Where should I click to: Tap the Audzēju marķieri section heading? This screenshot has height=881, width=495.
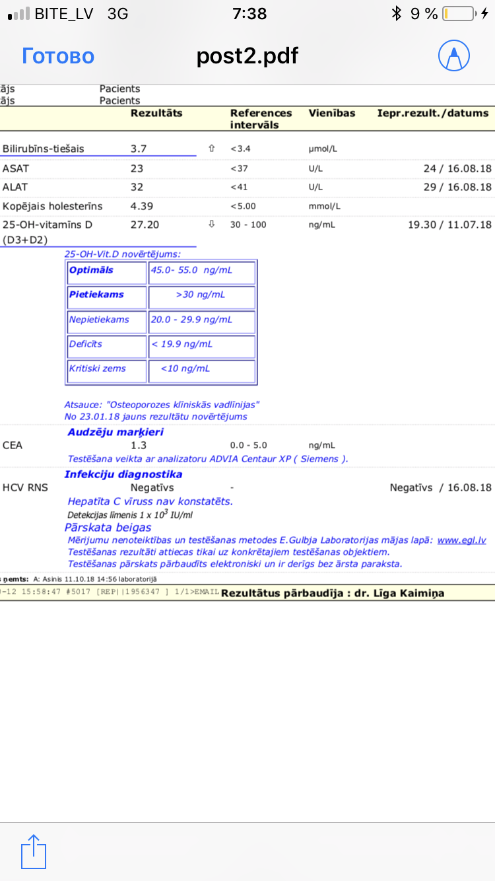[x=115, y=432]
